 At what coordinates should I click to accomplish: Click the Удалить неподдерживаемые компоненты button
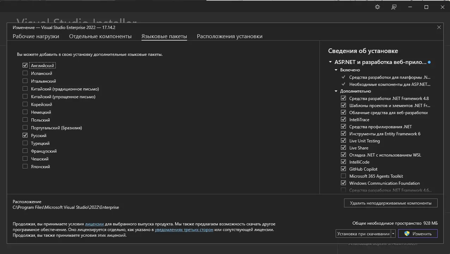390,203
